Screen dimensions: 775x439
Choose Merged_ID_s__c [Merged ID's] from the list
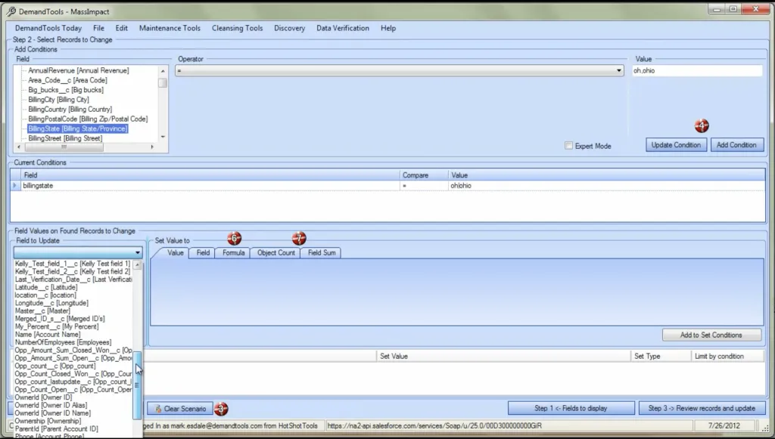(x=60, y=319)
